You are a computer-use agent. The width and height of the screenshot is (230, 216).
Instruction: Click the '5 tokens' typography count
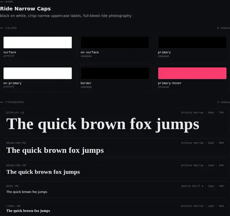click(x=223, y=102)
